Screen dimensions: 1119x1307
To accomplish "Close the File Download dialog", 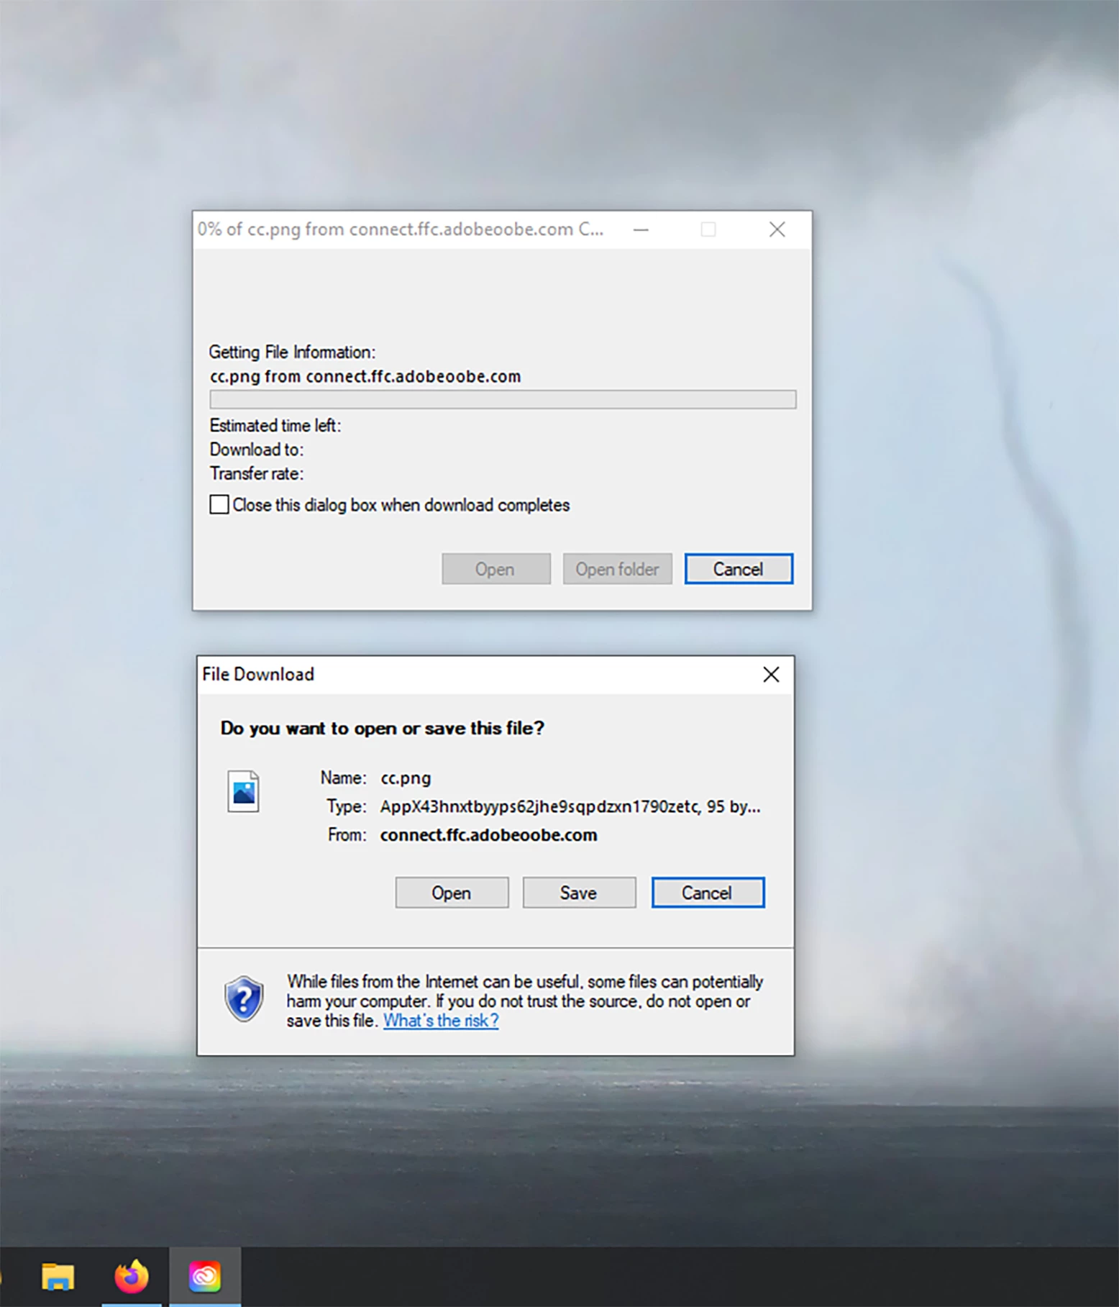I will point(771,674).
